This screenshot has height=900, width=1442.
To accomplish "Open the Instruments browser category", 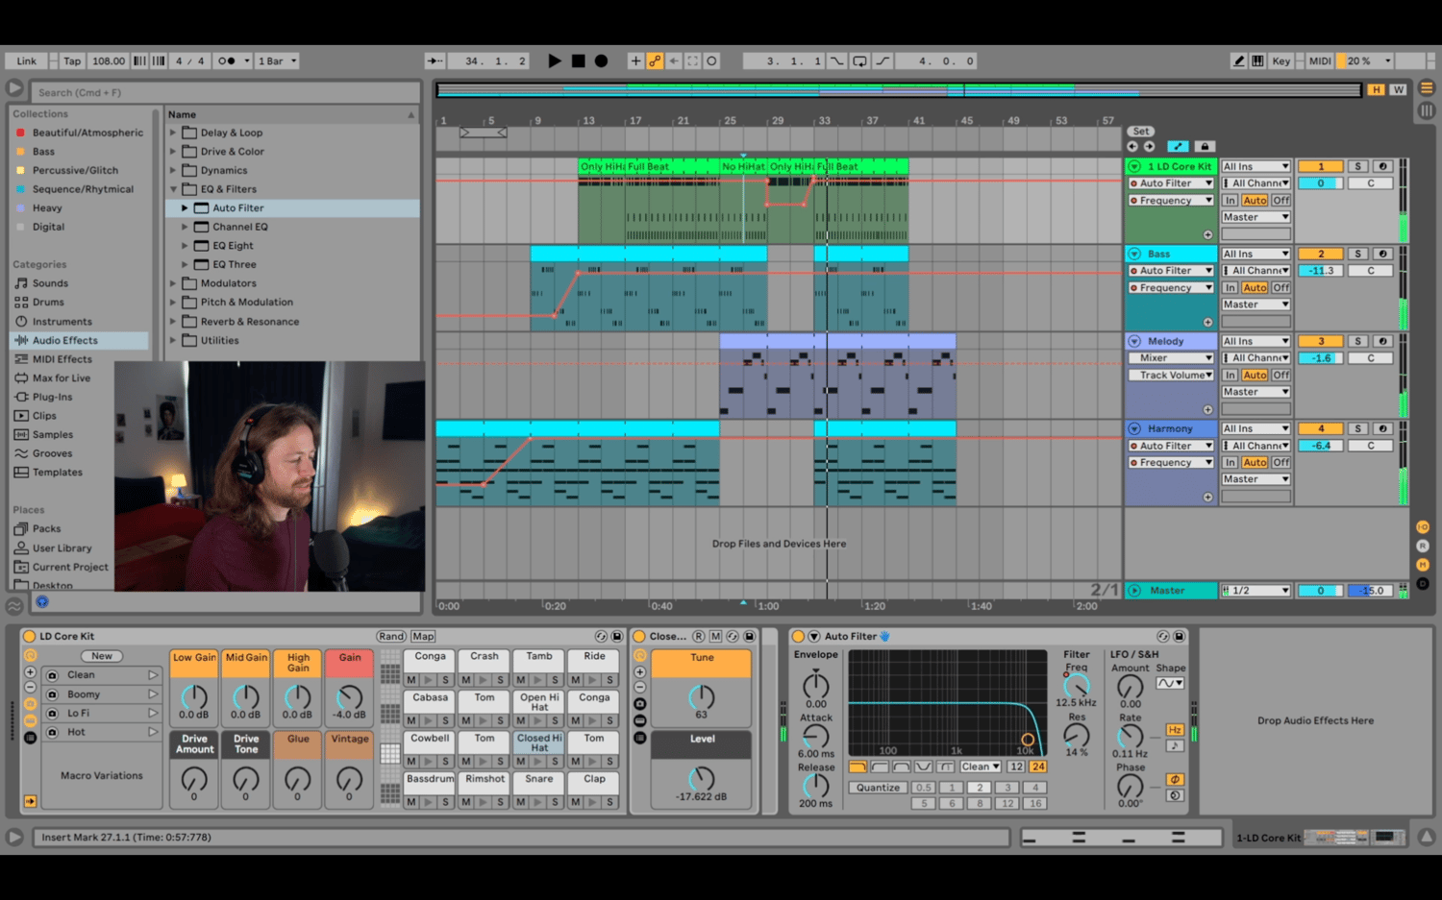I will tap(62, 322).
